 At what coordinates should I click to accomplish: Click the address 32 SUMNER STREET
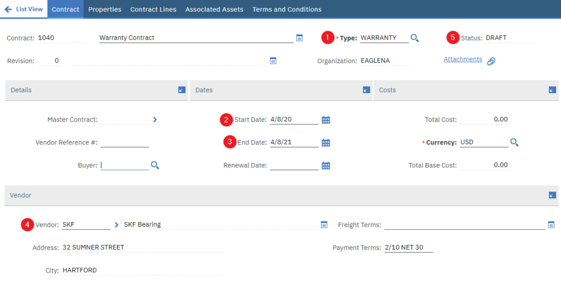coord(93,248)
